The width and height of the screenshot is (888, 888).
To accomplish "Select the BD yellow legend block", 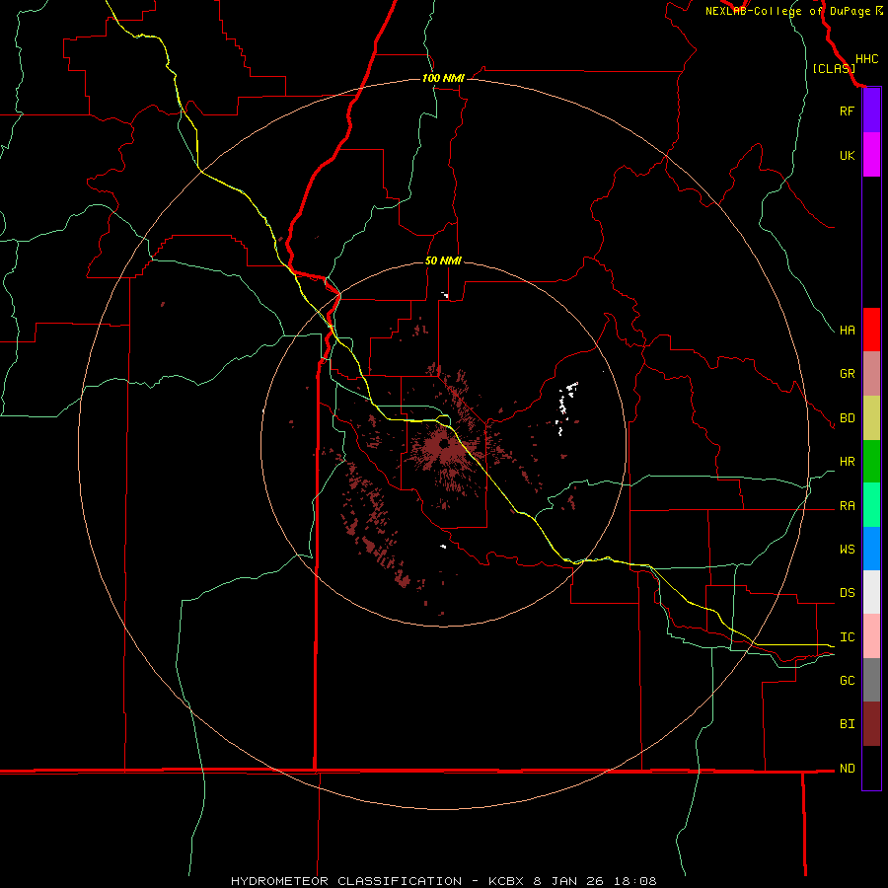I will click(871, 418).
